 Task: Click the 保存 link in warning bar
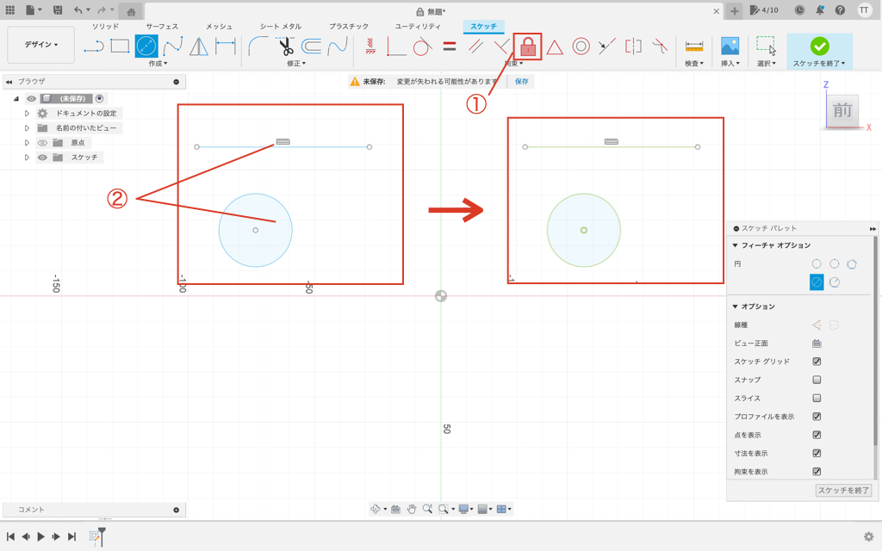(521, 82)
